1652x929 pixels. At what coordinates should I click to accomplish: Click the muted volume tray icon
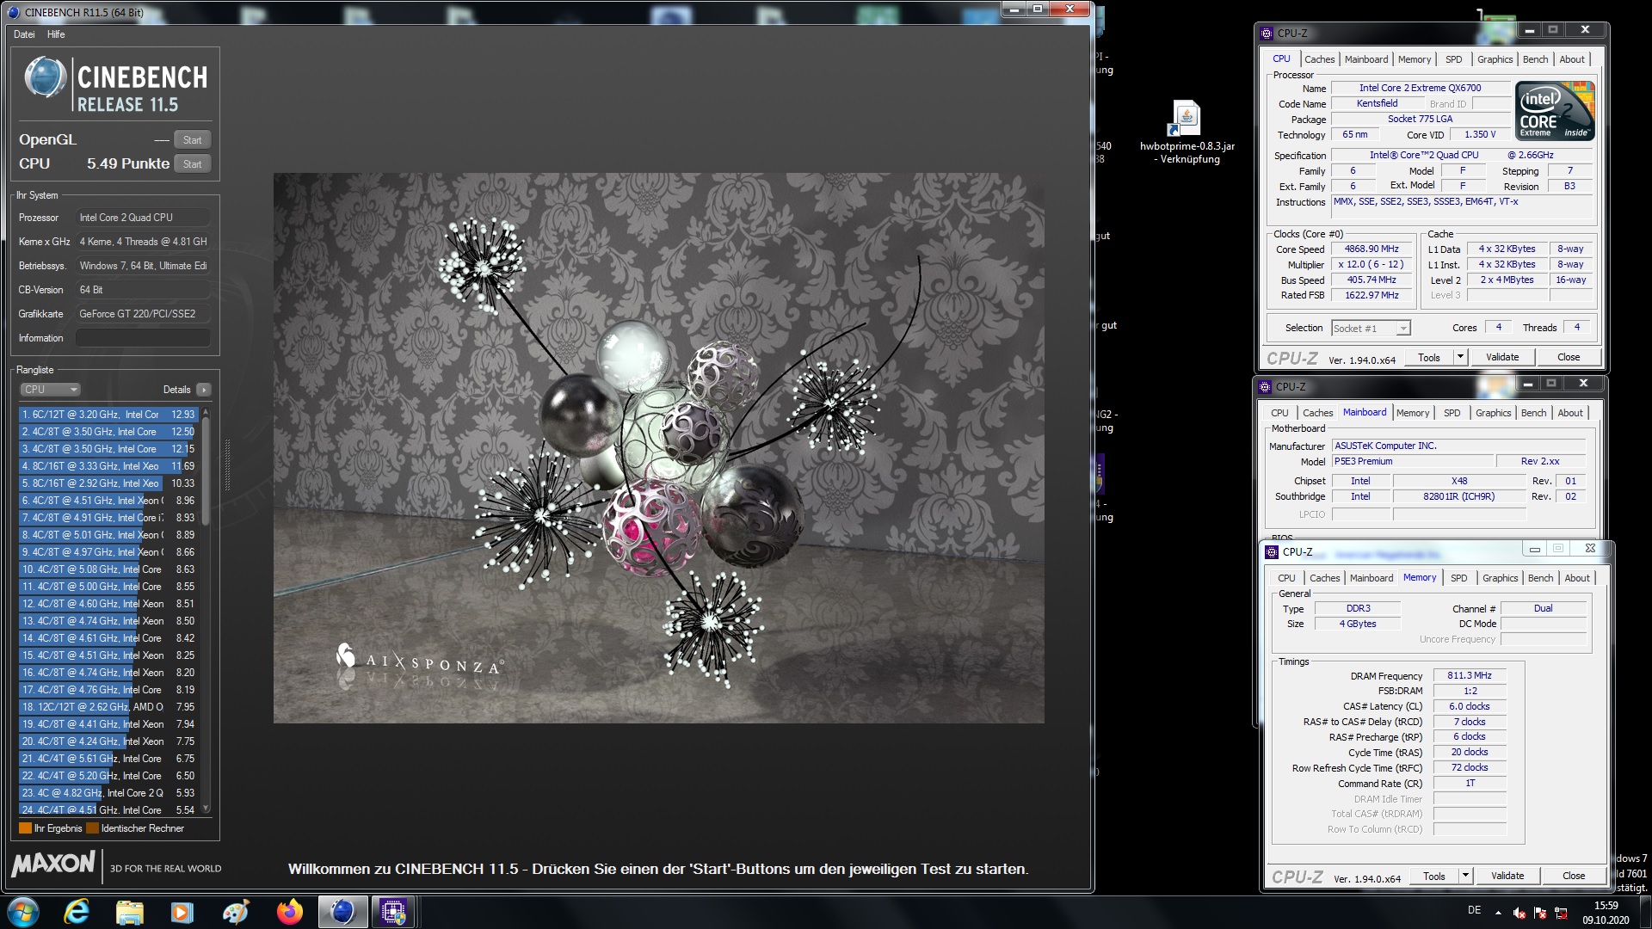[1519, 913]
